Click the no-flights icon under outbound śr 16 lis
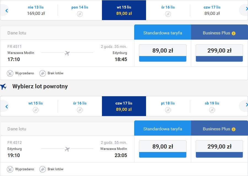Screen dimensions: 248x176 [168, 14]
